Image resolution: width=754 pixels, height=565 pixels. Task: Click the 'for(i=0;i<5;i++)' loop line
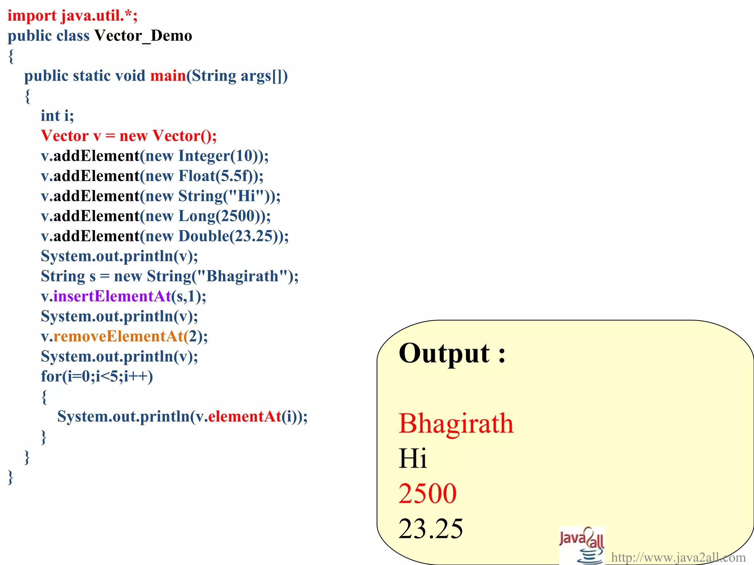tap(97, 377)
